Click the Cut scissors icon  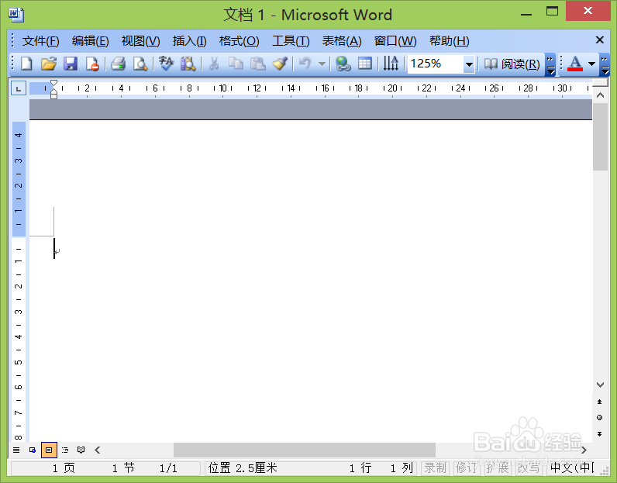click(214, 64)
